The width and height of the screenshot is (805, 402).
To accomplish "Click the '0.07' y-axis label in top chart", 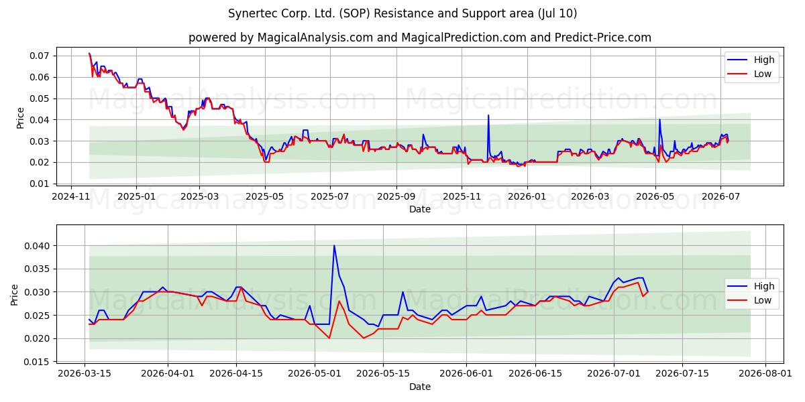I will [x=41, y=56].
